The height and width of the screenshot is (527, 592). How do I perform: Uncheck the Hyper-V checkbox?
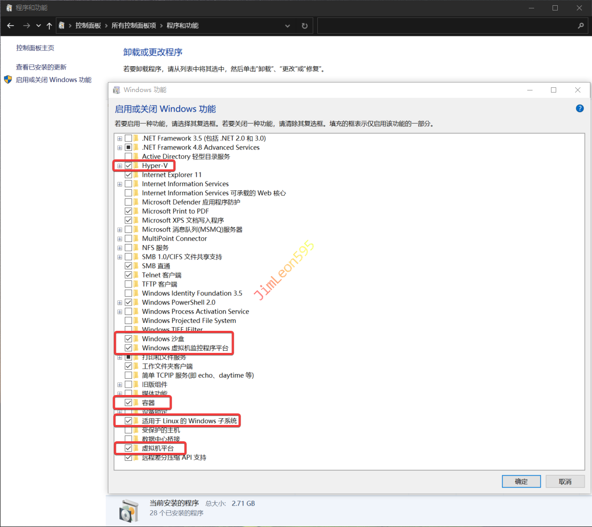click(x=128, y=166)
